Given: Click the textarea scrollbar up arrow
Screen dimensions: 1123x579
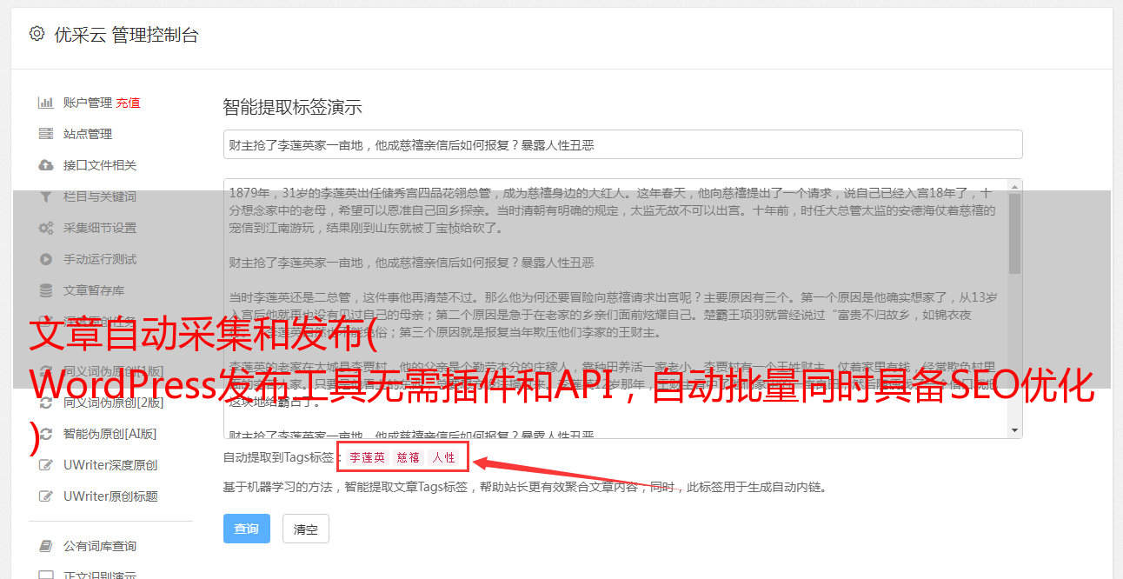Looking at the screenshot, I should tap(1015, 187).
